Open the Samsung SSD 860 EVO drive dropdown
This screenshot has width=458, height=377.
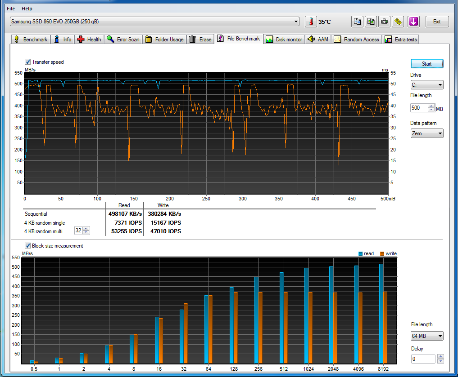[154, 22]
